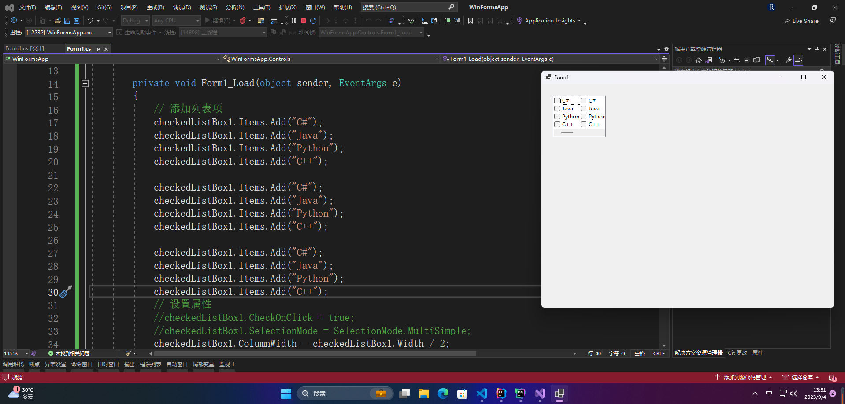The image size is (845, 404).
Task: Open the 工具(T) menu
Action: 262,7
